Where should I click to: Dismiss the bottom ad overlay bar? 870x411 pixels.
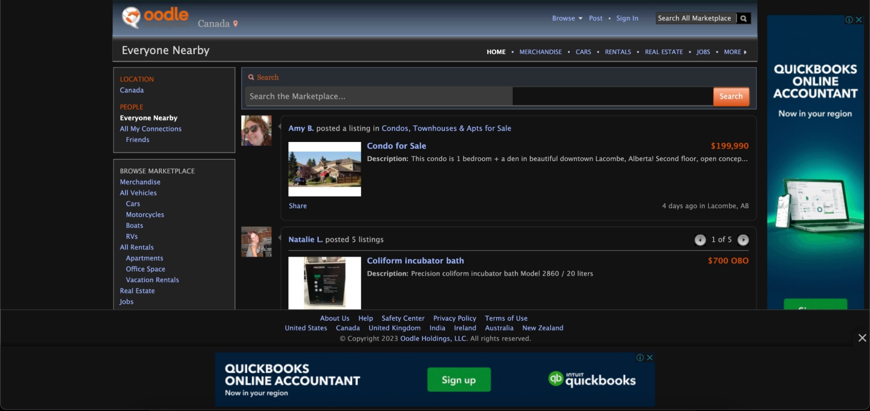(x=862, y=338)
